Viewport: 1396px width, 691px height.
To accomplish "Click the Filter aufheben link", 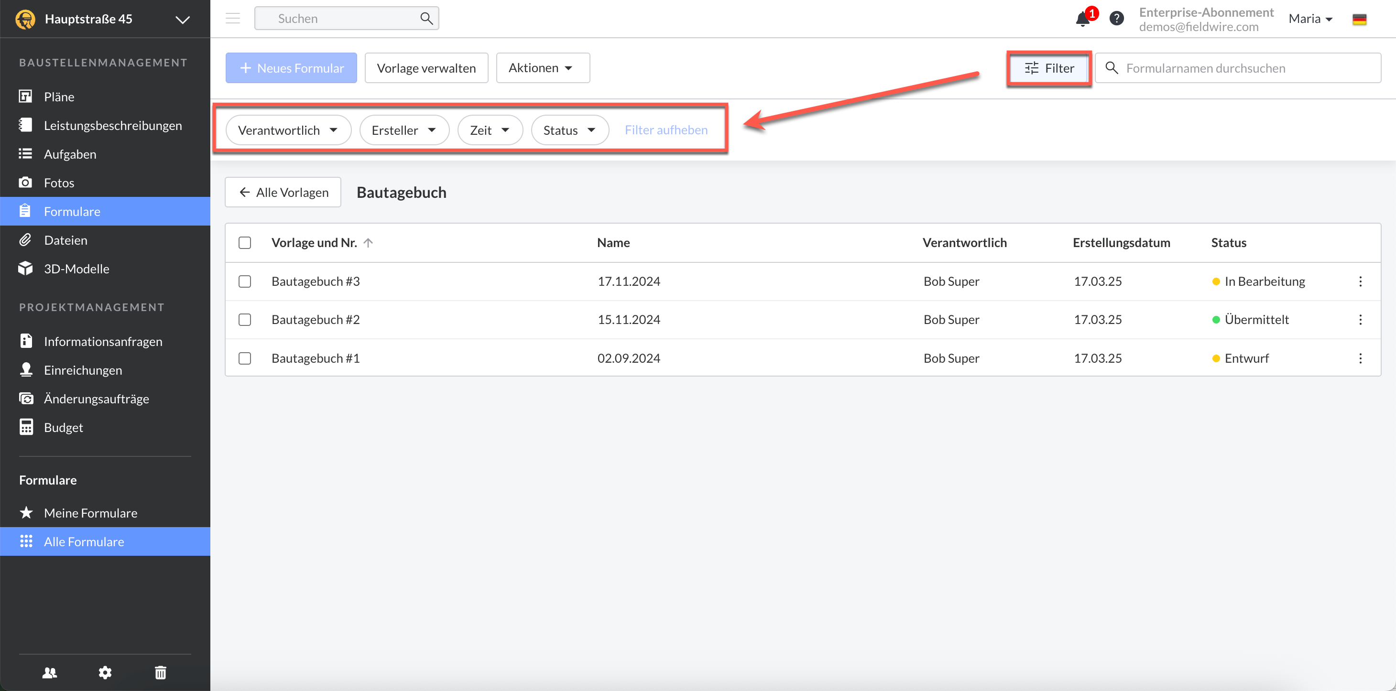I will 665,130.
